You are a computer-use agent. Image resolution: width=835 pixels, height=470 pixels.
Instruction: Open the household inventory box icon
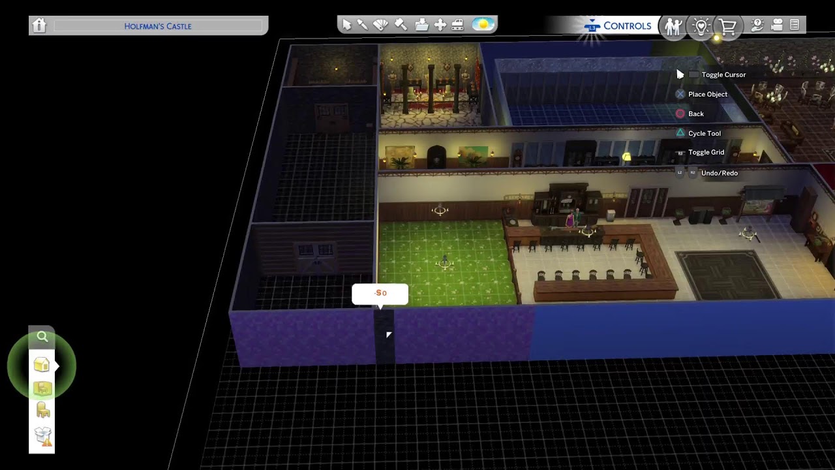click(x=43, y=436)
